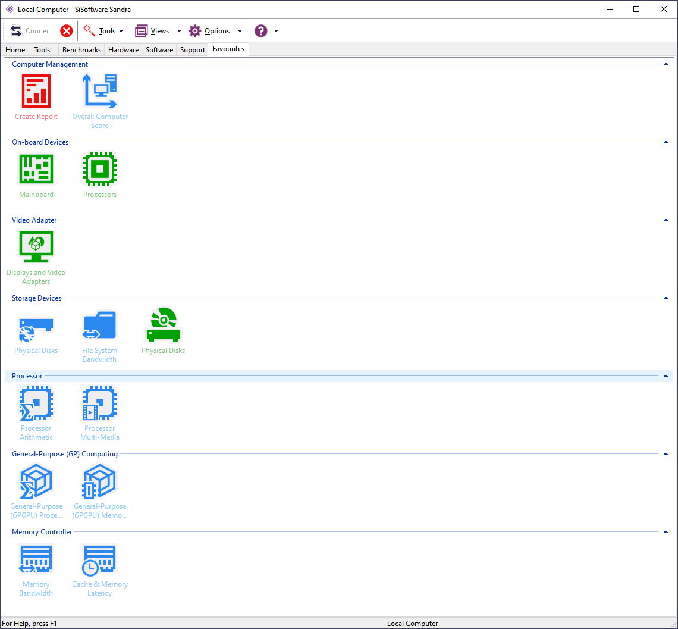Open the Overall Computer Score icon
Image resolution: width=678 pixels, height=629 pixels.
pos(100,91)
